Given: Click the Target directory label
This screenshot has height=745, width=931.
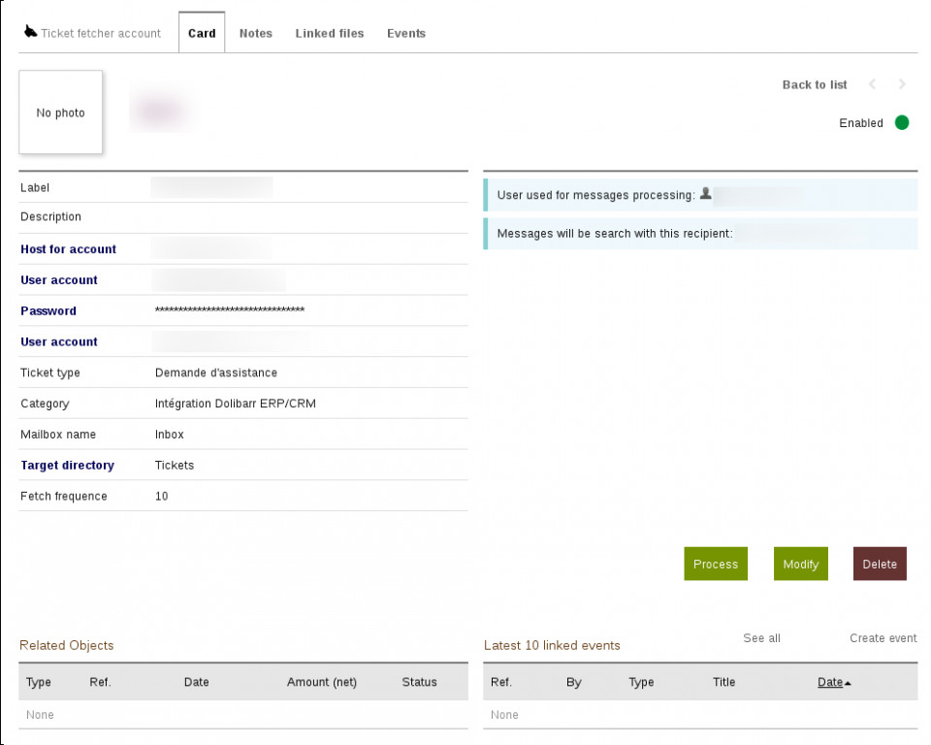Looking at the screenshot, I should [67, 466].
